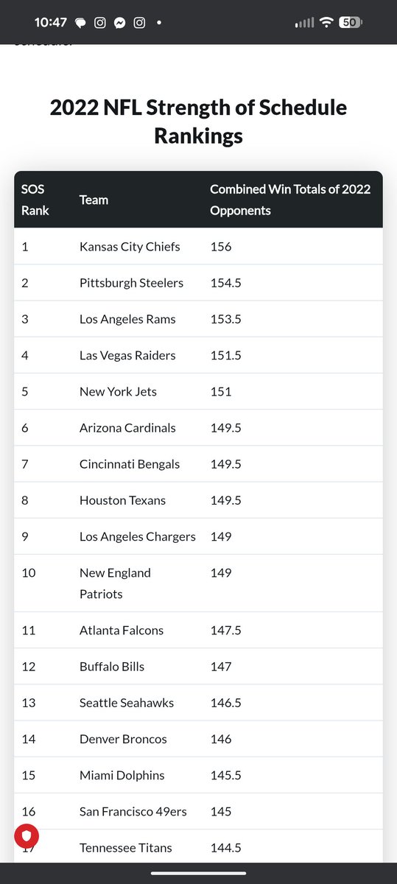
Task: Tap the 2022 NFL Strength of Schedule heading
Action: (x=198, y=121)
